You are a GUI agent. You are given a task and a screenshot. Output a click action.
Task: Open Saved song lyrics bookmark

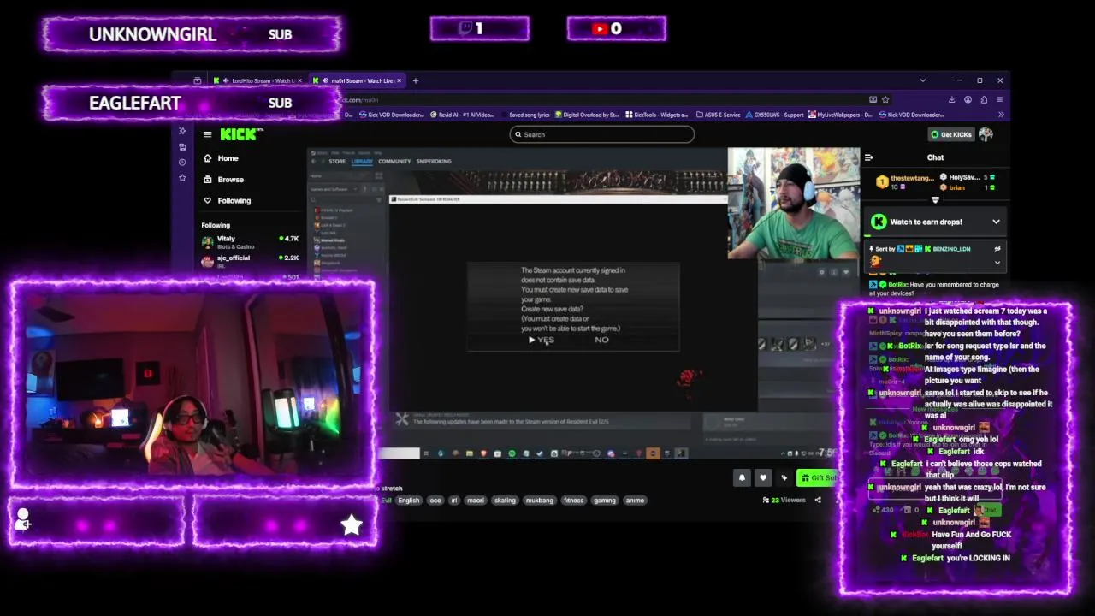[524, 115]
